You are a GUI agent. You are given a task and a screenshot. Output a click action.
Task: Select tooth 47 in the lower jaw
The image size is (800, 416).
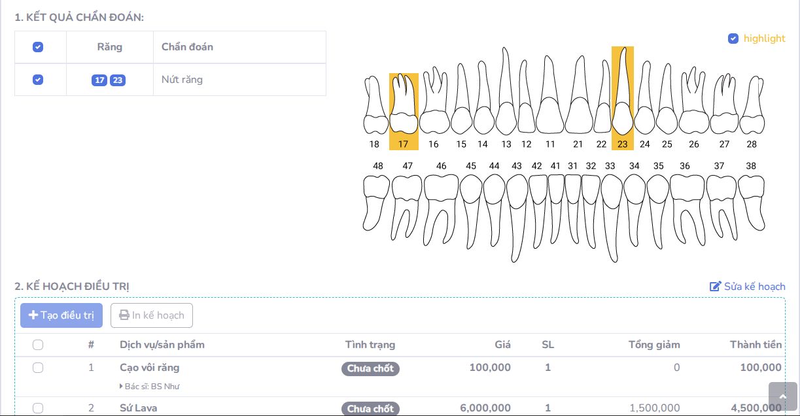[406, 199]
